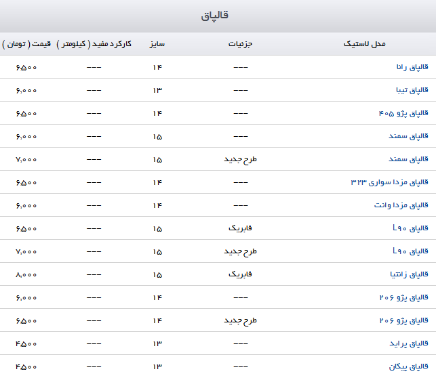Select طرح جدید detail in the L90 row

coord(240,252)
